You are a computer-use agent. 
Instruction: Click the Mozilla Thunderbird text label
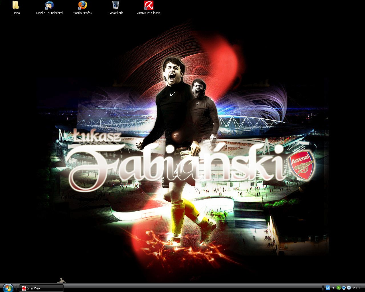tap(49, 13)
